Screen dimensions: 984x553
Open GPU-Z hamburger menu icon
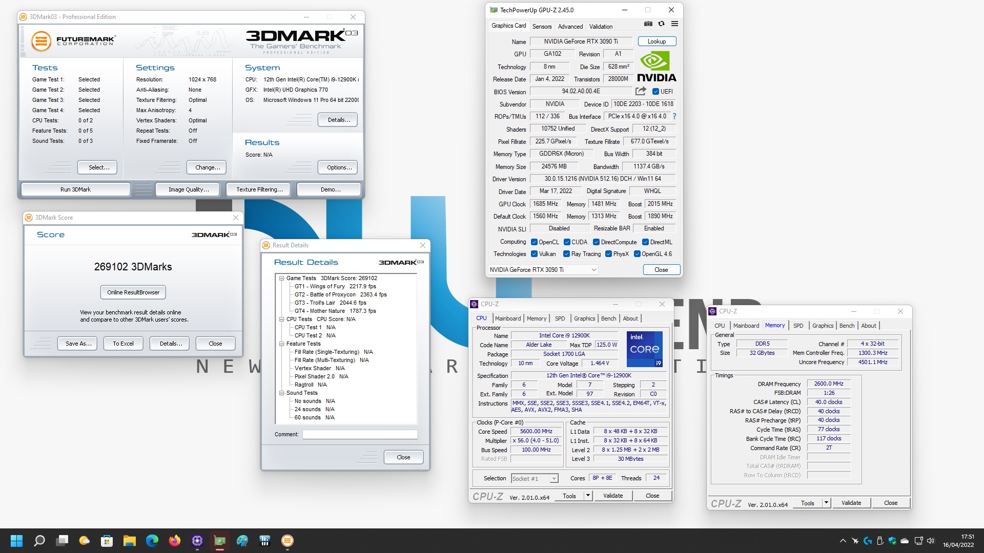coord(674,24)
